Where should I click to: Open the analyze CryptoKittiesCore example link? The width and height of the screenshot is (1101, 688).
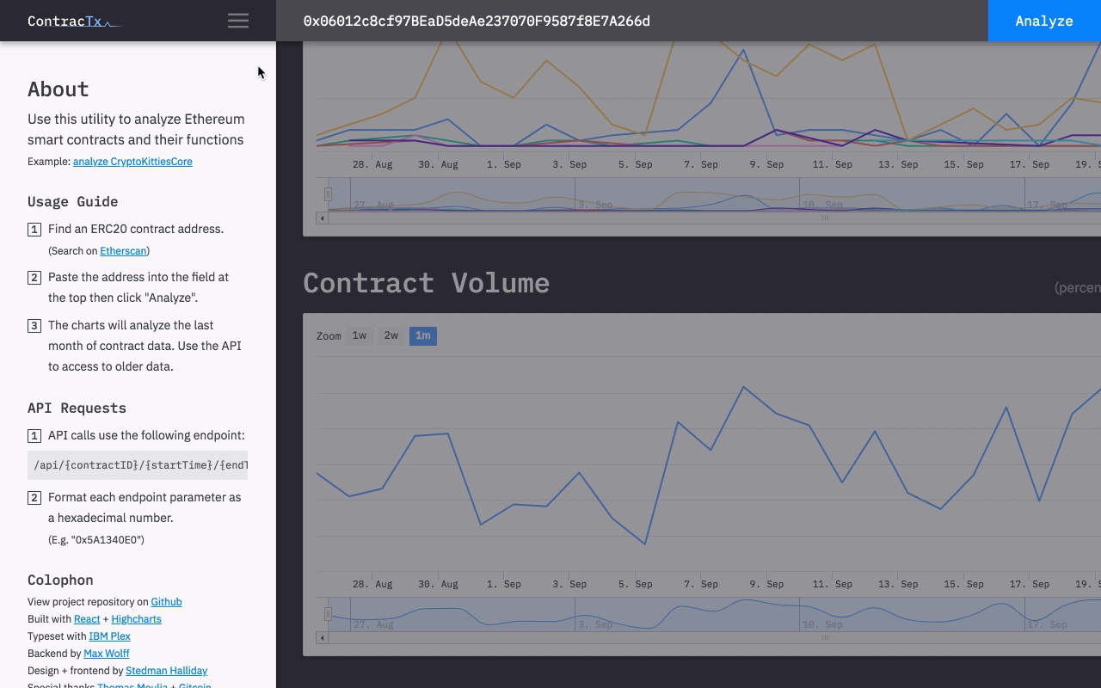coord(132,162)
